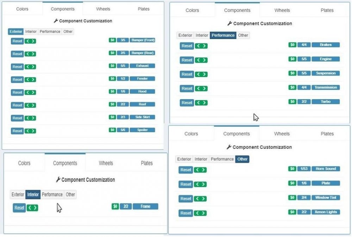The height and width of the screenshot is (237, 352).
Task: Open Wheels tab in Other panel
Action: tap(282, 134)
